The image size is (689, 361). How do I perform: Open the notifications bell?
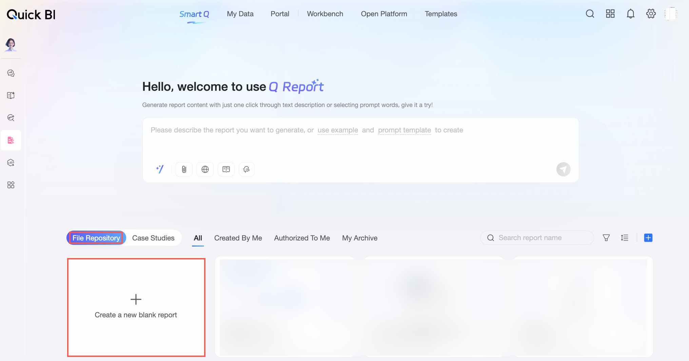coord(631,14)
